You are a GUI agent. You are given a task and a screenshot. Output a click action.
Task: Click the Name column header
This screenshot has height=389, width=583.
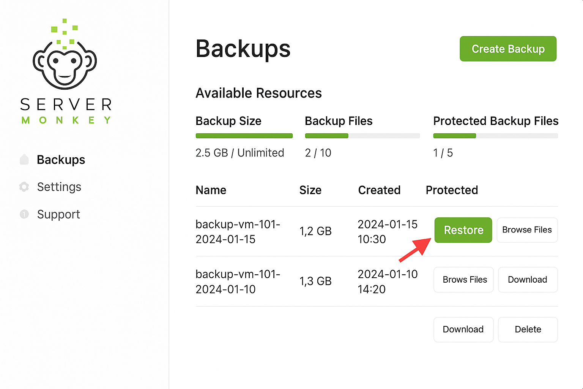pos(211,190)
